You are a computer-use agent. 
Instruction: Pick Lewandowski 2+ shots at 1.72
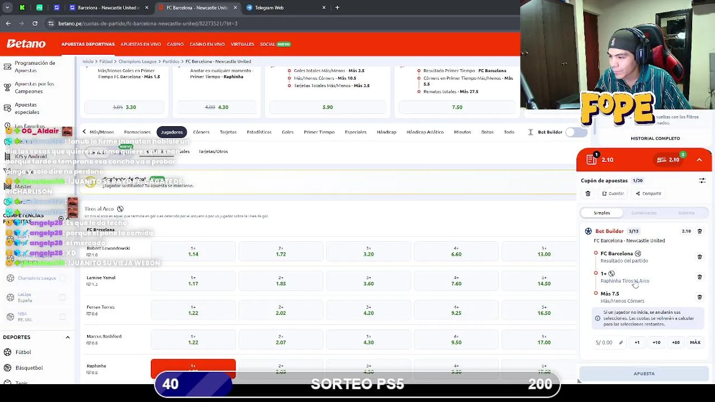pos(280,251)
